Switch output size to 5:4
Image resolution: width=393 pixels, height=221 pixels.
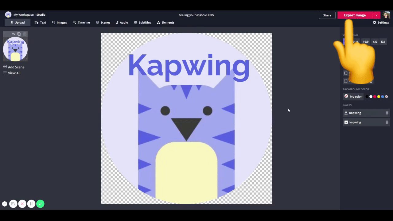[x=383, y=42]
